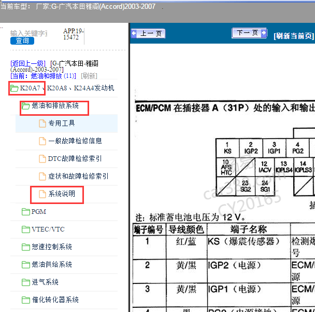Click the 燃油和排放系统 folder icon
315x312 pixels.
point(26,106)
